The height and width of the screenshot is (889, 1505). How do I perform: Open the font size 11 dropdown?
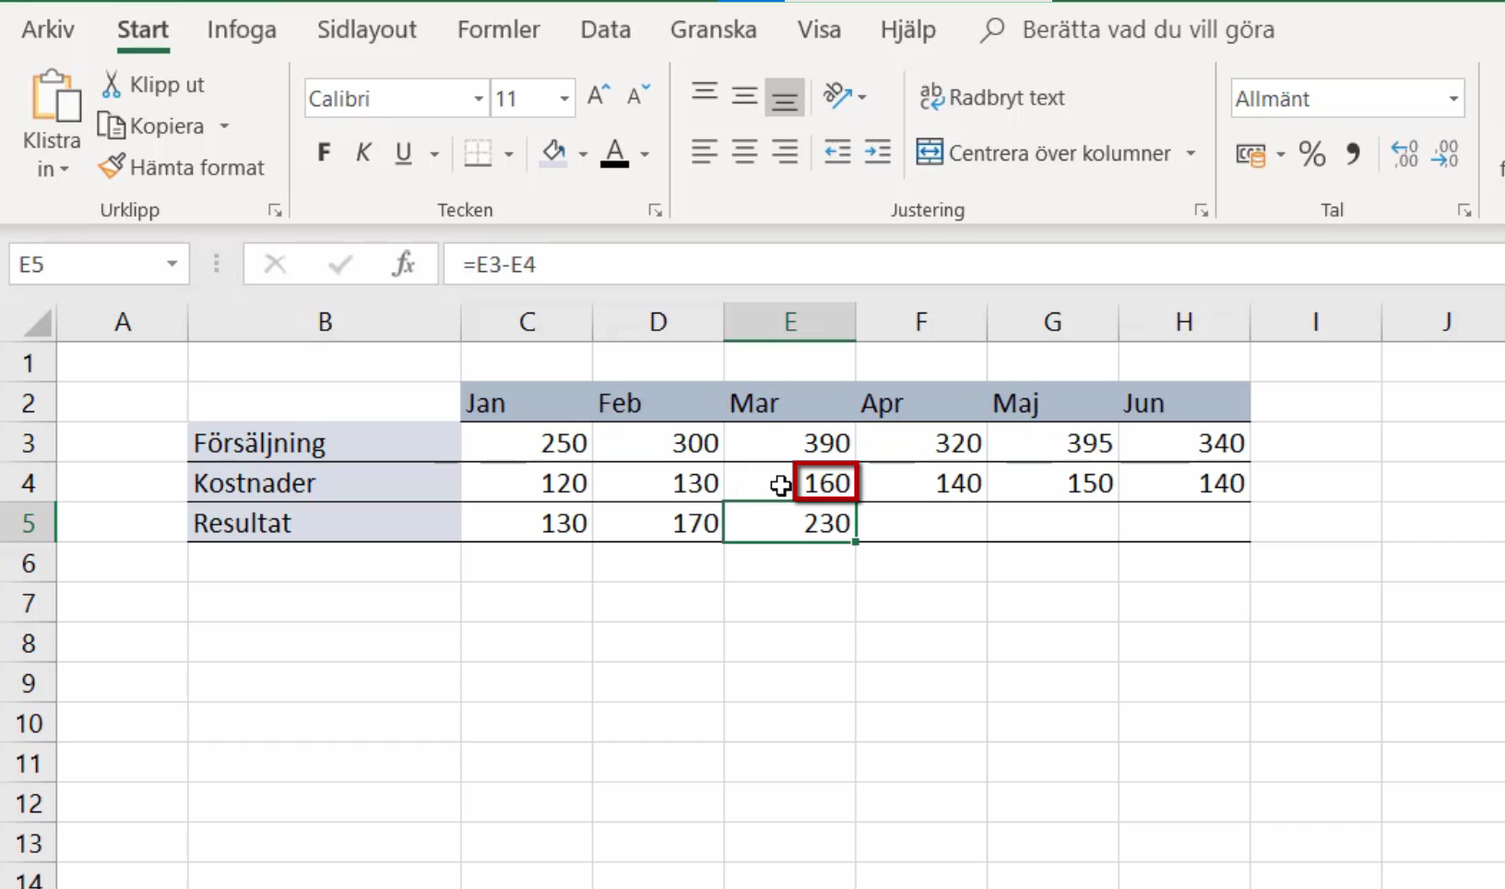point(563,99)
